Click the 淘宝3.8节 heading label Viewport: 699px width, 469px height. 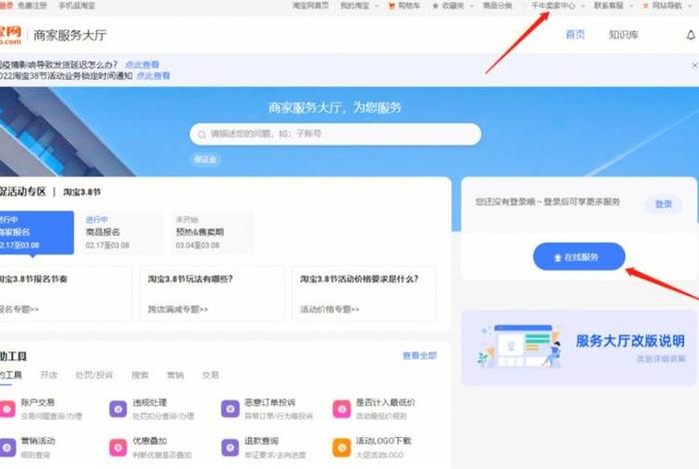click(82, 192)
